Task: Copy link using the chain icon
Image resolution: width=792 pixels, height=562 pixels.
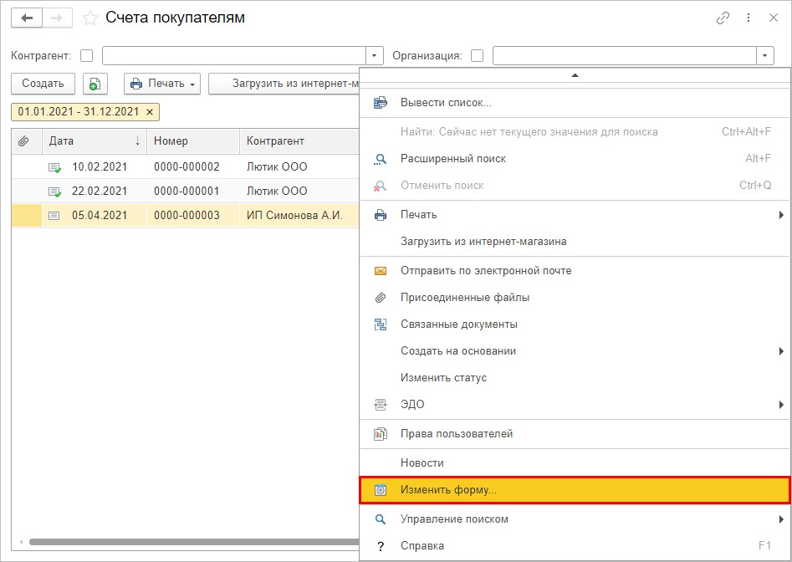Action: [x=723, y=18]
